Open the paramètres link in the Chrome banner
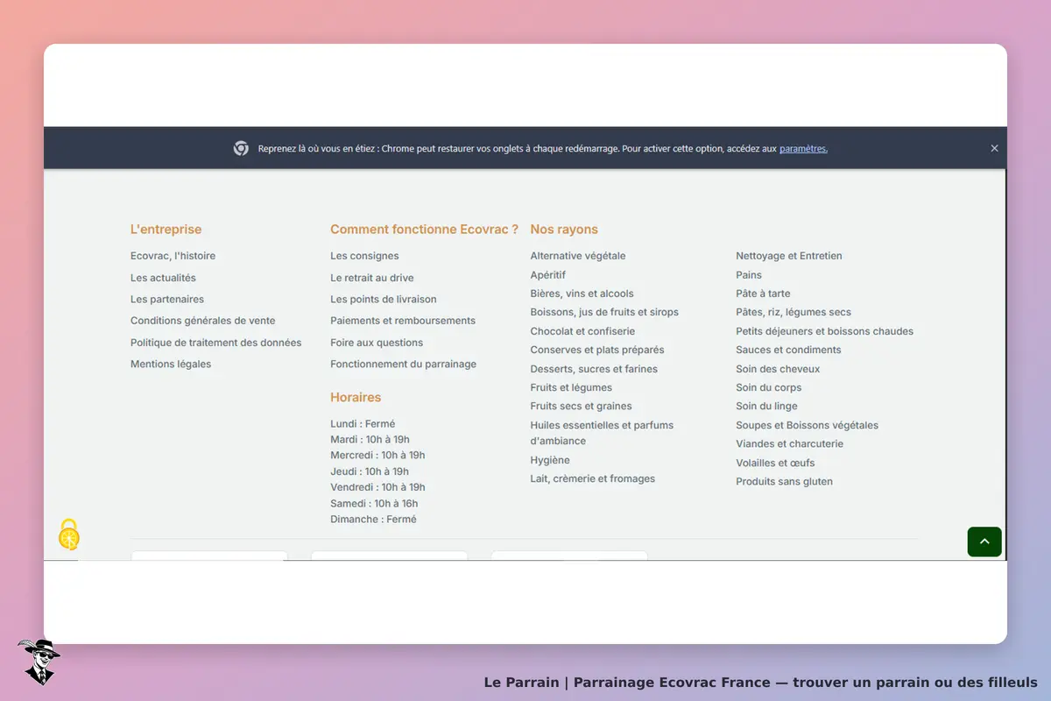 click(x=803, y=149)
